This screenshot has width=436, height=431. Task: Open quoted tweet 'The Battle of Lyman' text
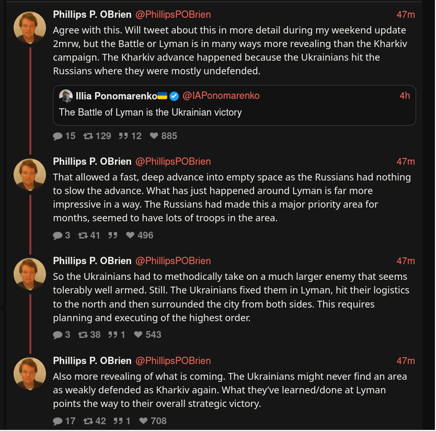coord(150,112)
